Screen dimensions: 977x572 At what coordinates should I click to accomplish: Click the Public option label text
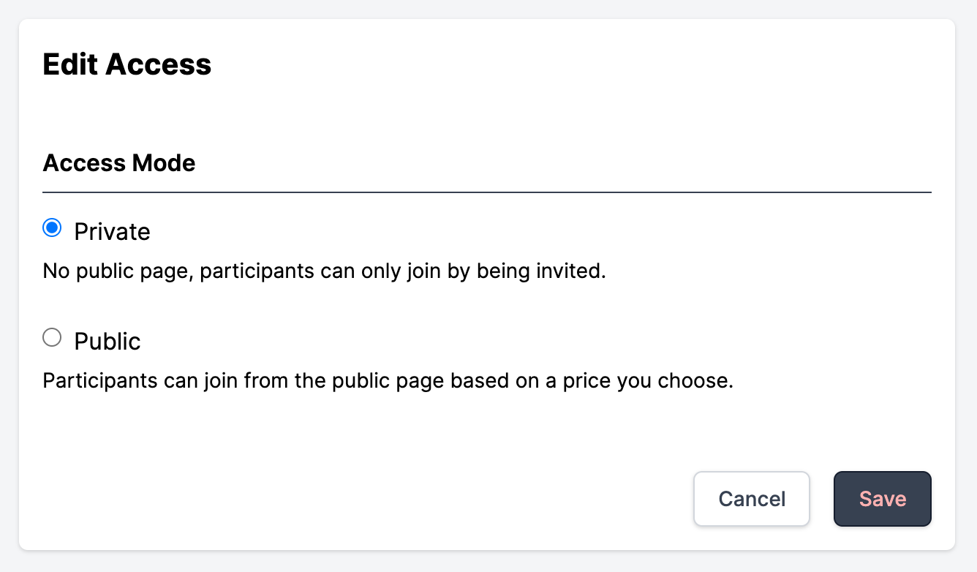pyautogui.click(x=107, y=340)
